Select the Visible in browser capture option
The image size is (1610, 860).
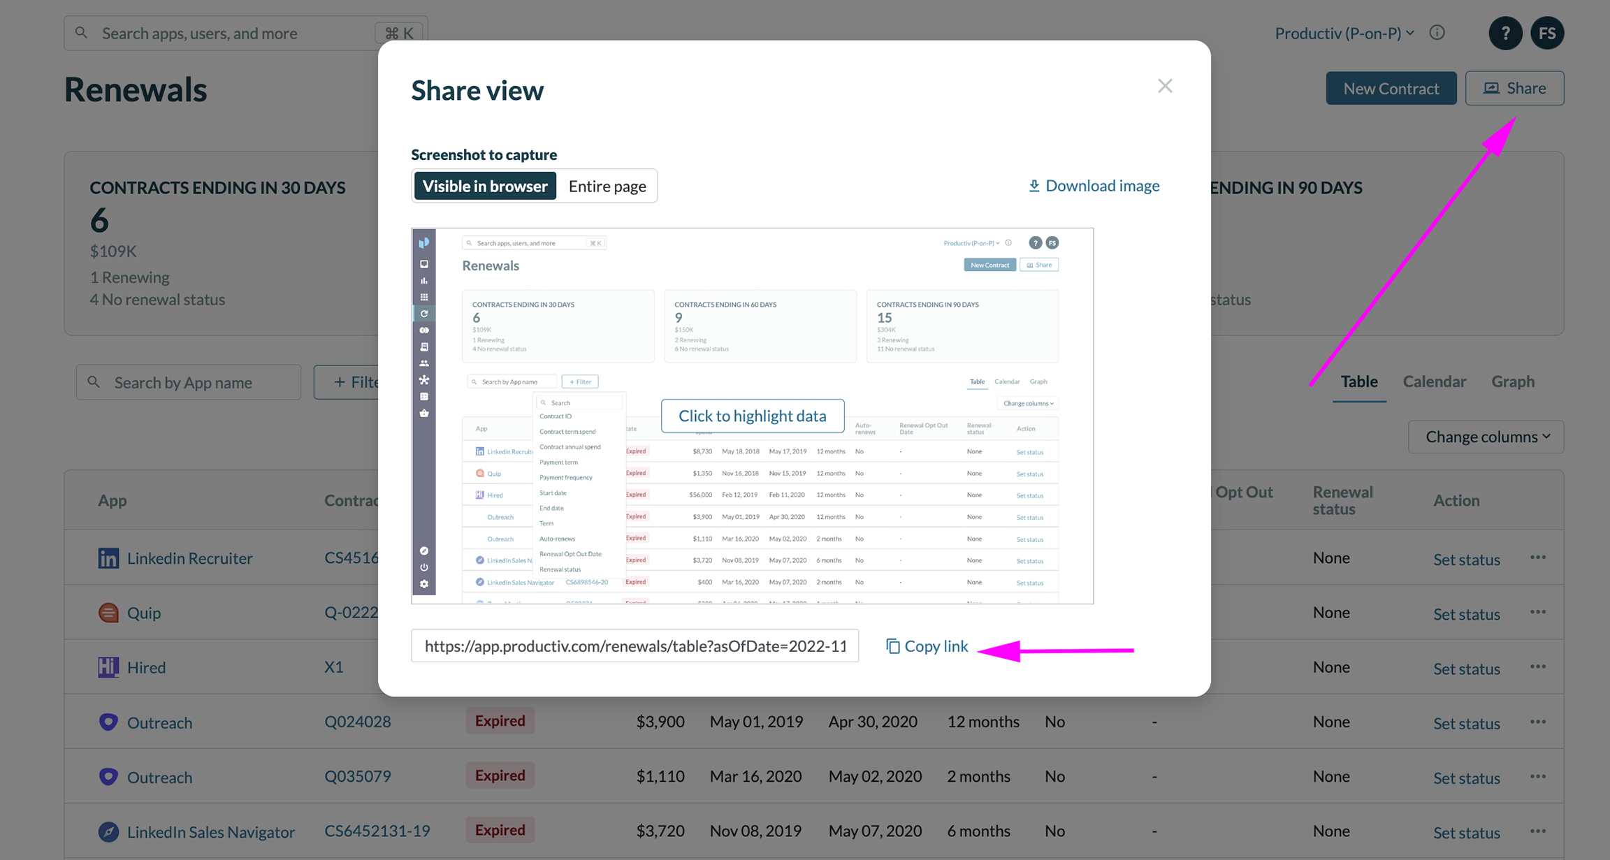tap(484, 186)
